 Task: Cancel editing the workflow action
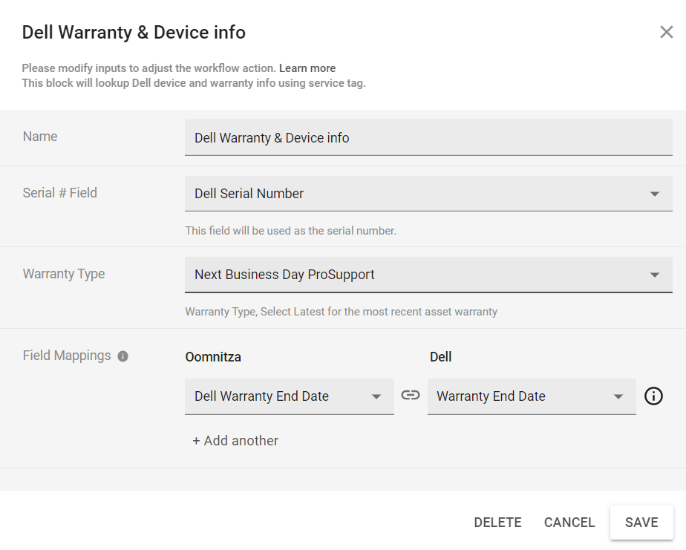point(569,522)
